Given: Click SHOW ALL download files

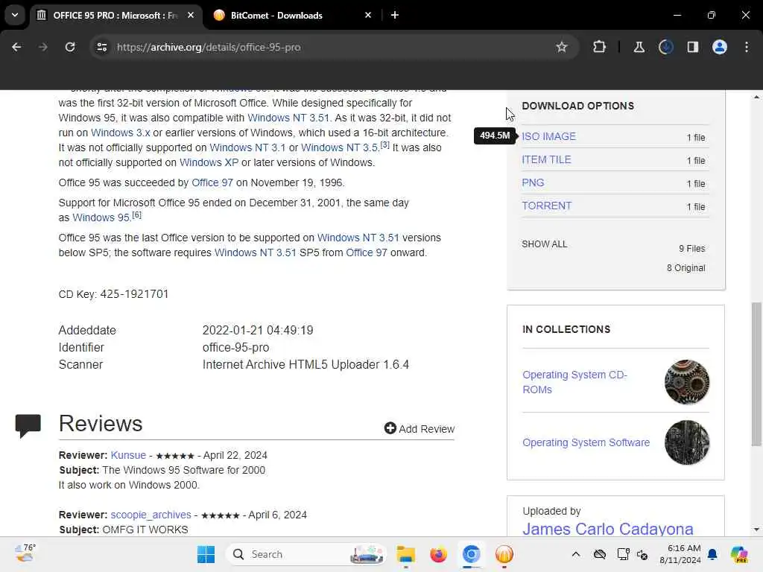Looking at the screenshot, I should coord(545,244).
